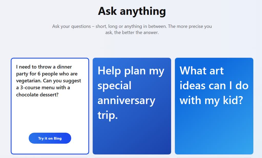Viewport: 262px width, 158px height.
Task: Click 'ideas can I do' line of text
Action: click(214, 86)
